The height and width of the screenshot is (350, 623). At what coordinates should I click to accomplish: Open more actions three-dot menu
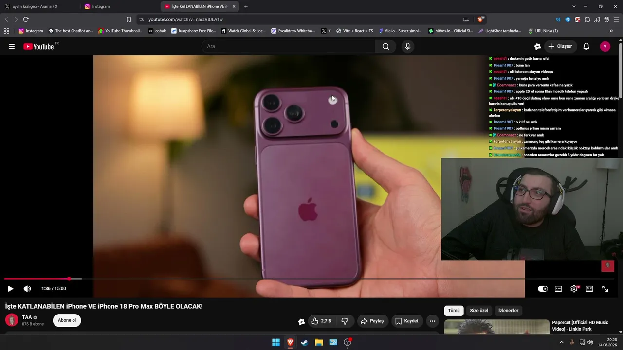[432, 321]
